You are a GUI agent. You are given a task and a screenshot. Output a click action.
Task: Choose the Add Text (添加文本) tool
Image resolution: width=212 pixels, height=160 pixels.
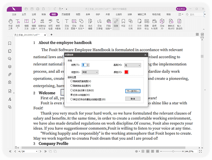66,24
